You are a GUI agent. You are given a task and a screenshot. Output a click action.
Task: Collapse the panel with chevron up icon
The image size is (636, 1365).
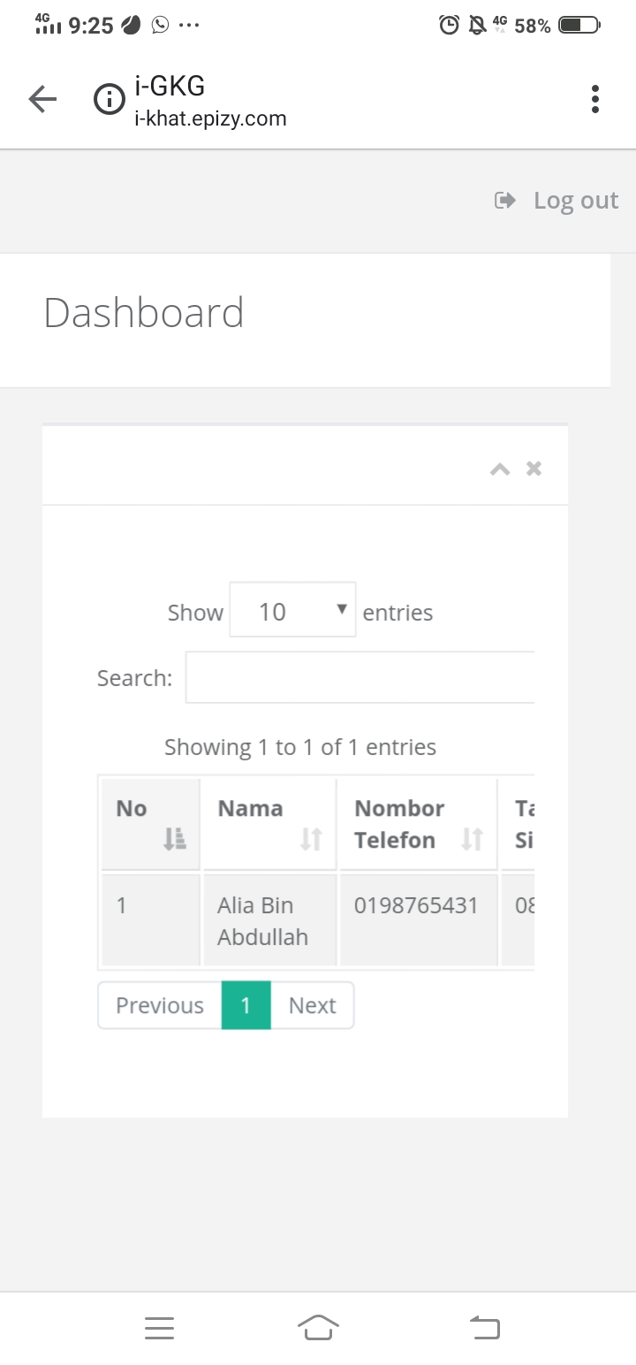tap(500, 469)
